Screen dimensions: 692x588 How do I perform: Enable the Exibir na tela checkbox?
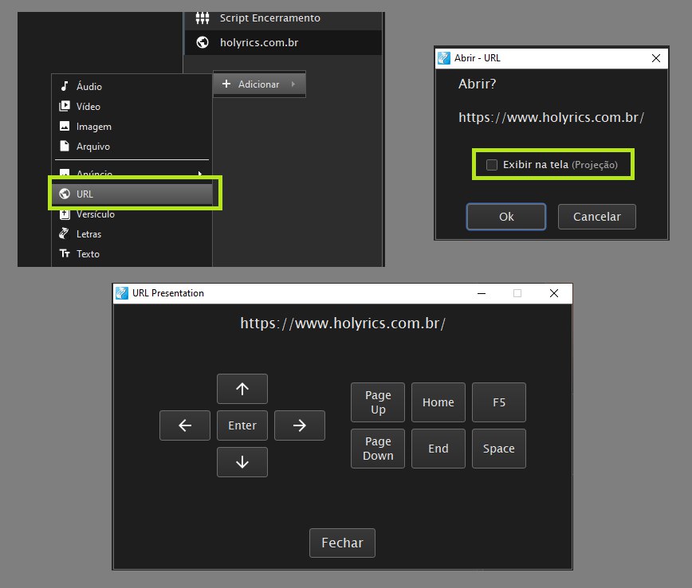click(492, 165)
